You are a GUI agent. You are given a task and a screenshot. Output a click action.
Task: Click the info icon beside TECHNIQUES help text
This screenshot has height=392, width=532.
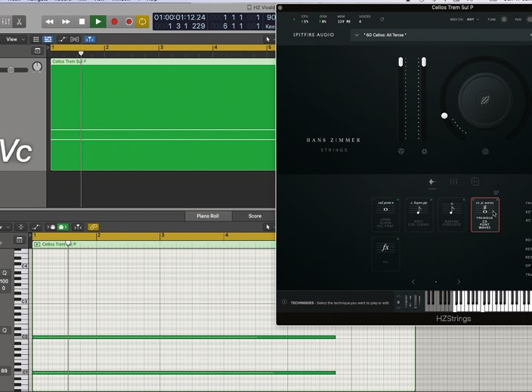point(284,302)
